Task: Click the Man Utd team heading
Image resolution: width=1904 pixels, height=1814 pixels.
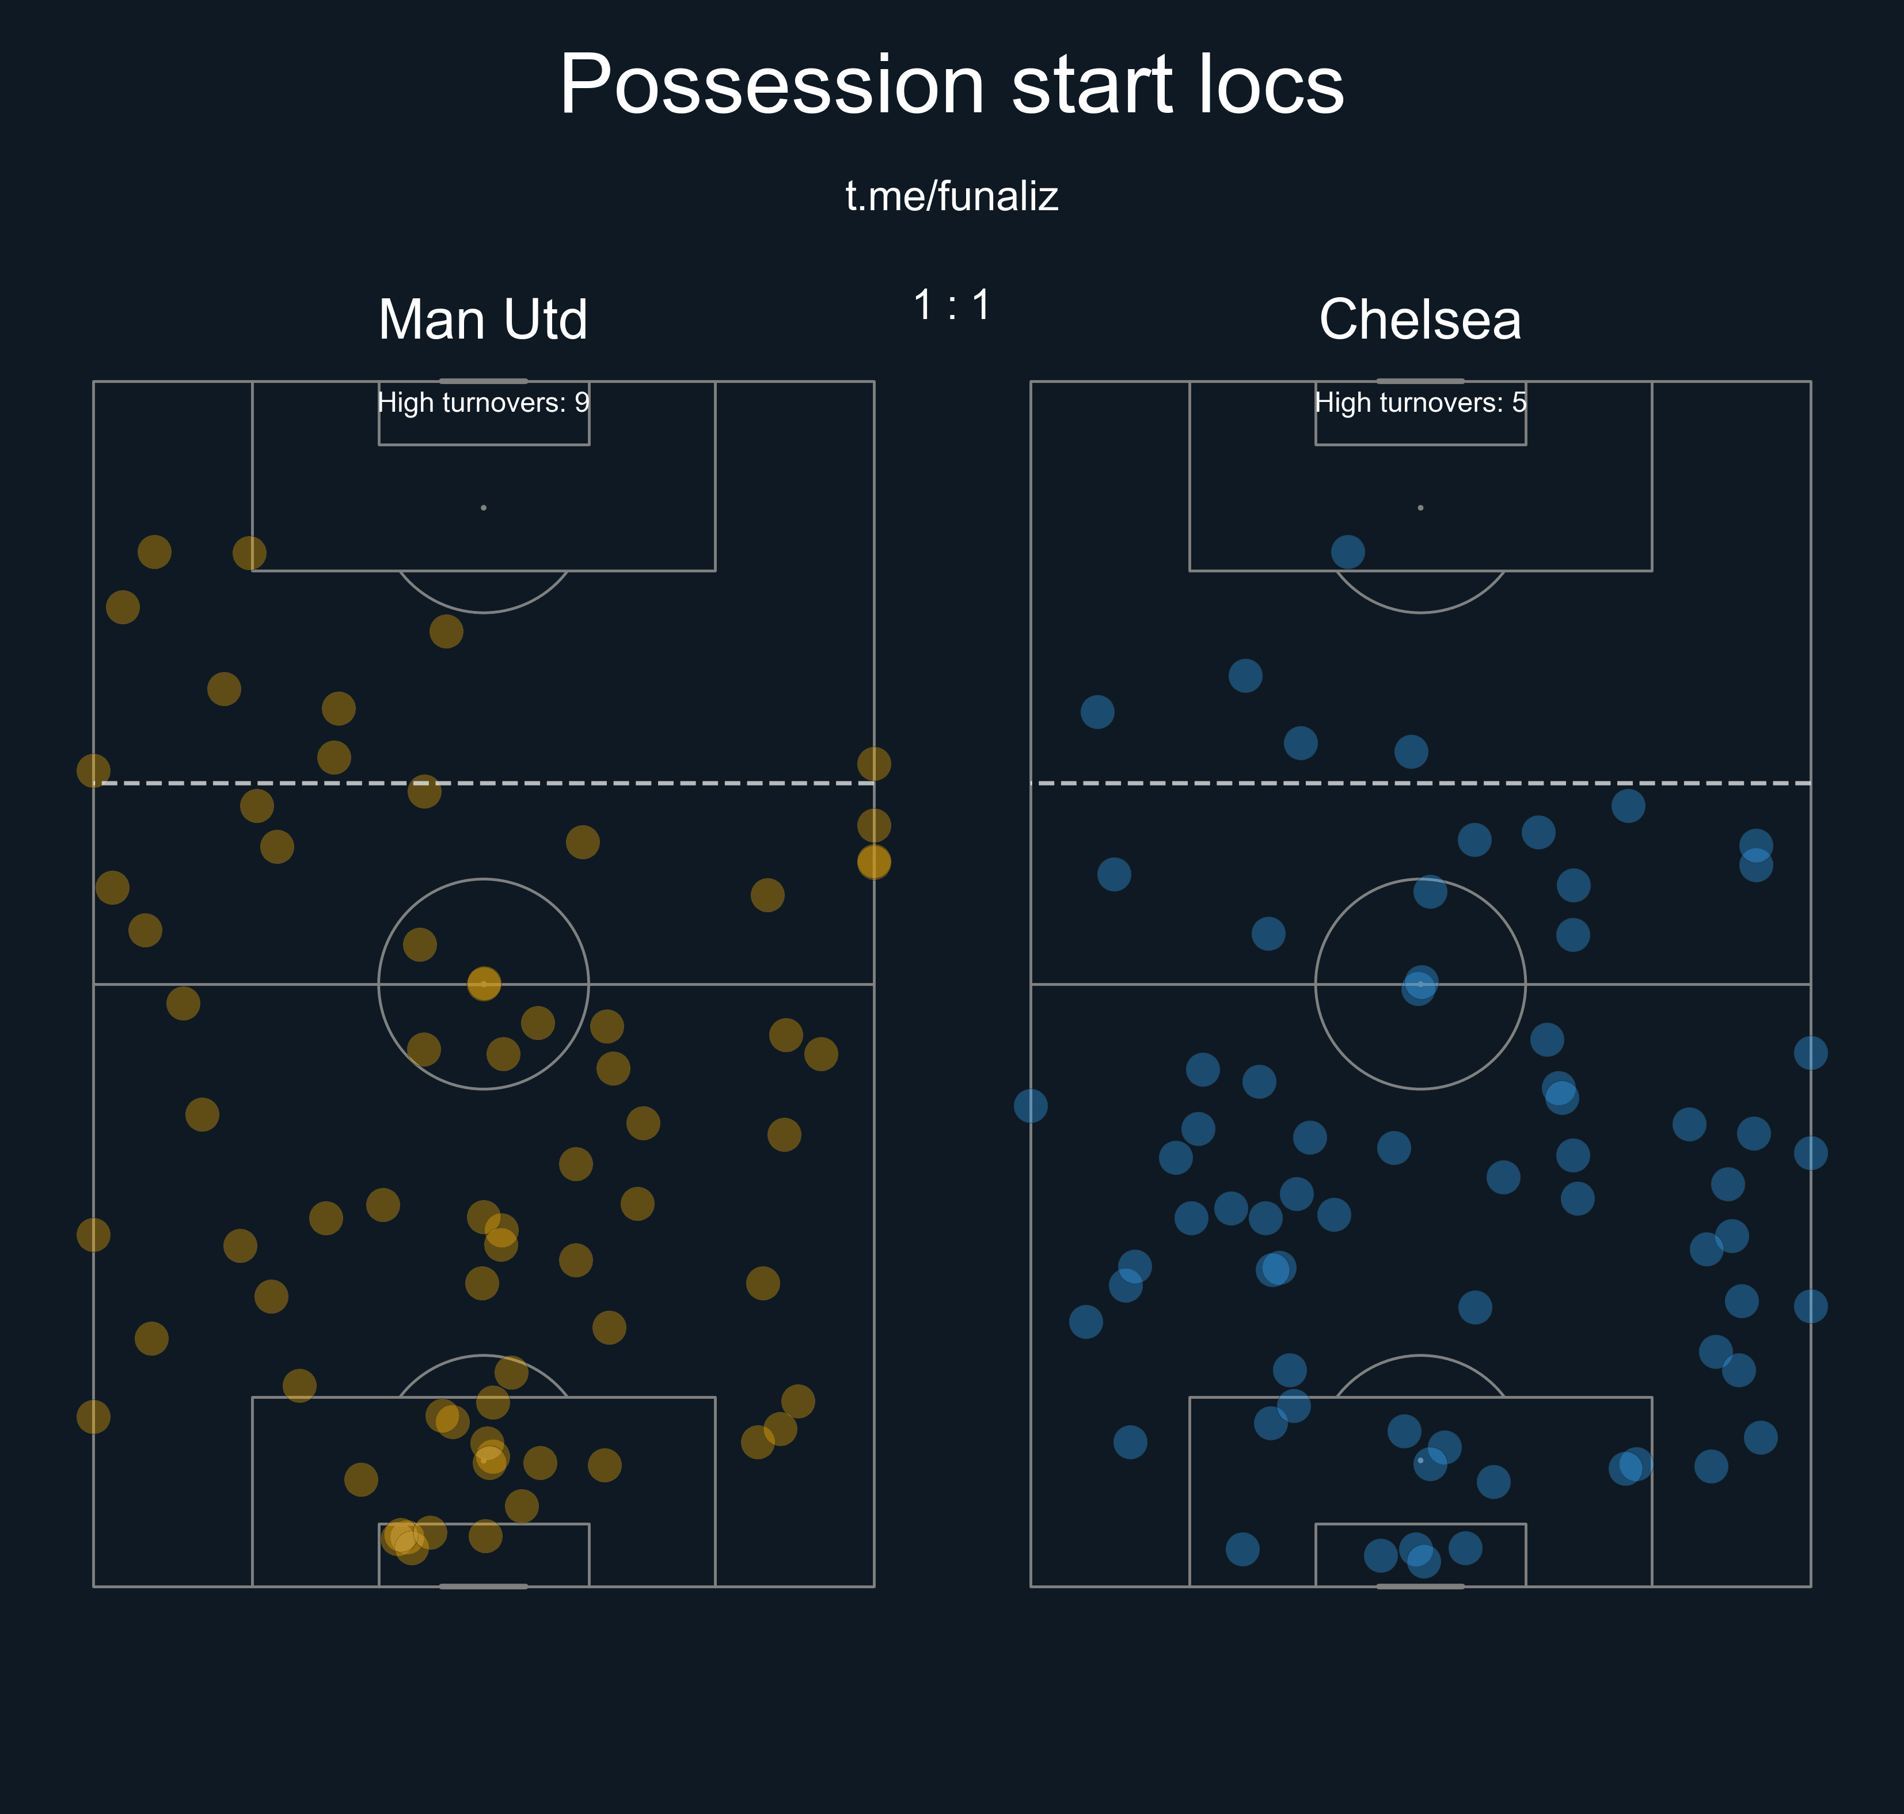Action: coord(482,319)
